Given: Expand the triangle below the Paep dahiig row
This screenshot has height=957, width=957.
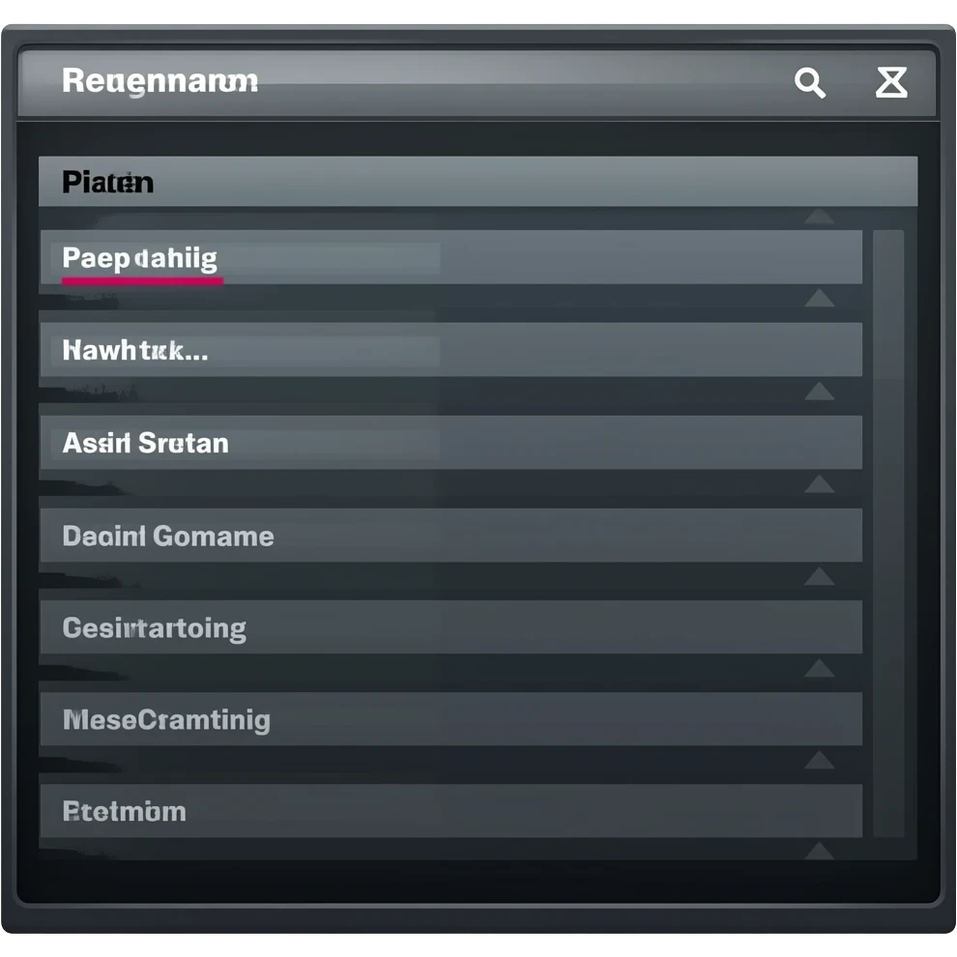Looking at the screenshot, I should [819, 298].
